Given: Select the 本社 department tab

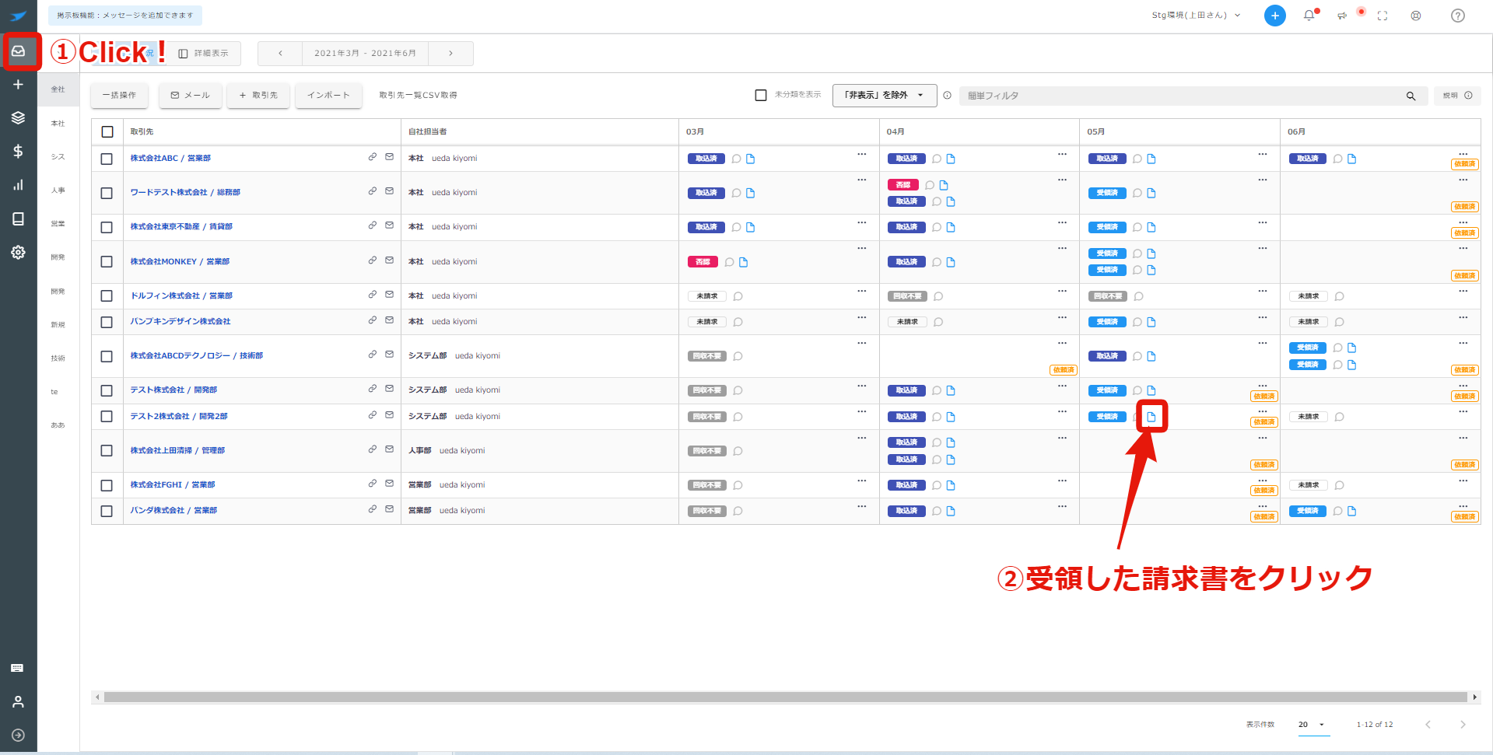Looking at the screenshot, I should 58,124.
